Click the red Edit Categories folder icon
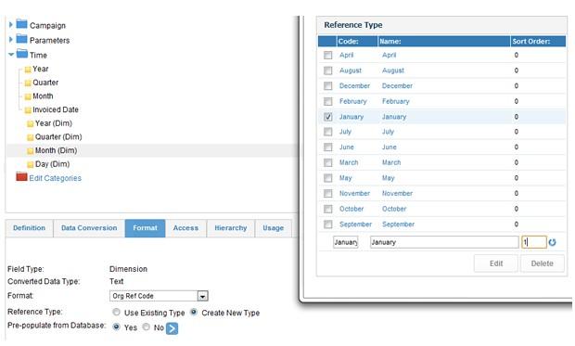The width and height of the screenshot is (575, 346). pyautogui.click(x=21, y=176)
